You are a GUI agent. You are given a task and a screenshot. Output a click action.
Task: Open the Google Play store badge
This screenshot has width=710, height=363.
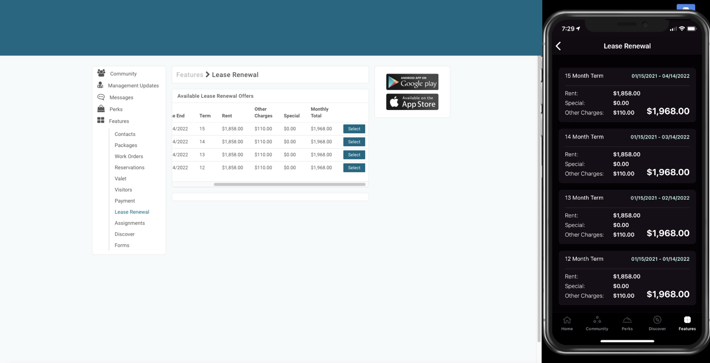coord(412,82)
